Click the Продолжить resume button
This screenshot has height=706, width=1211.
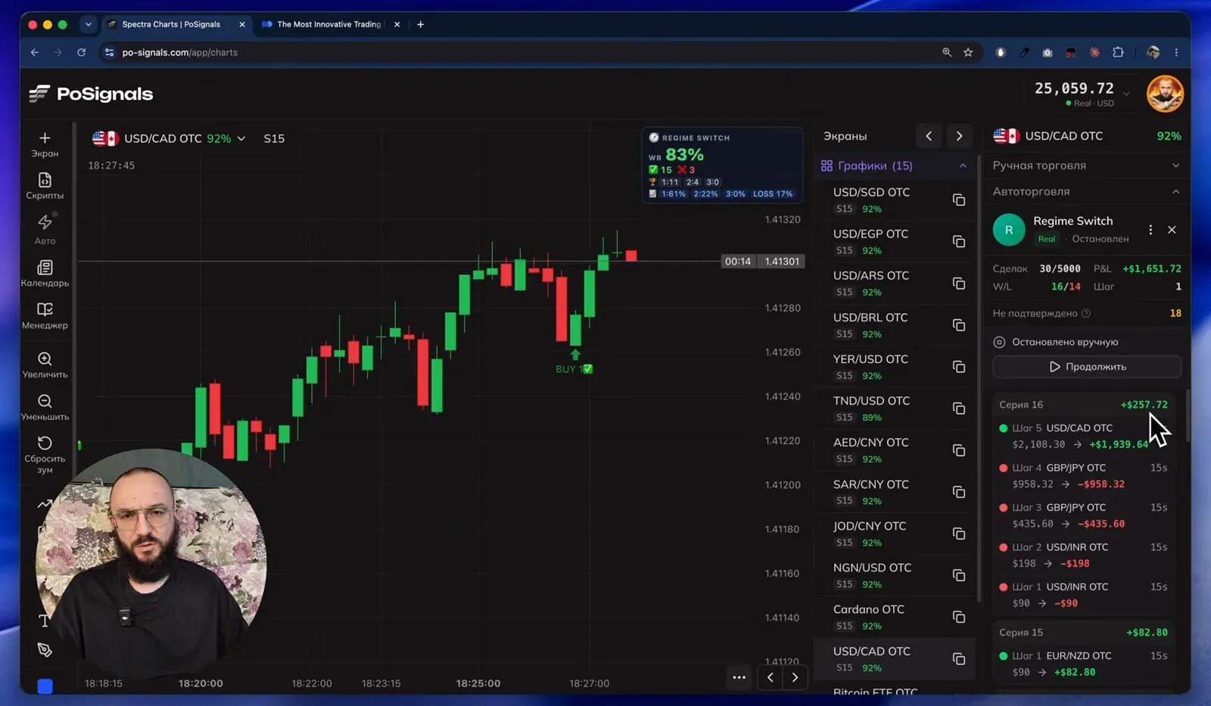[x=1087, y=367]
